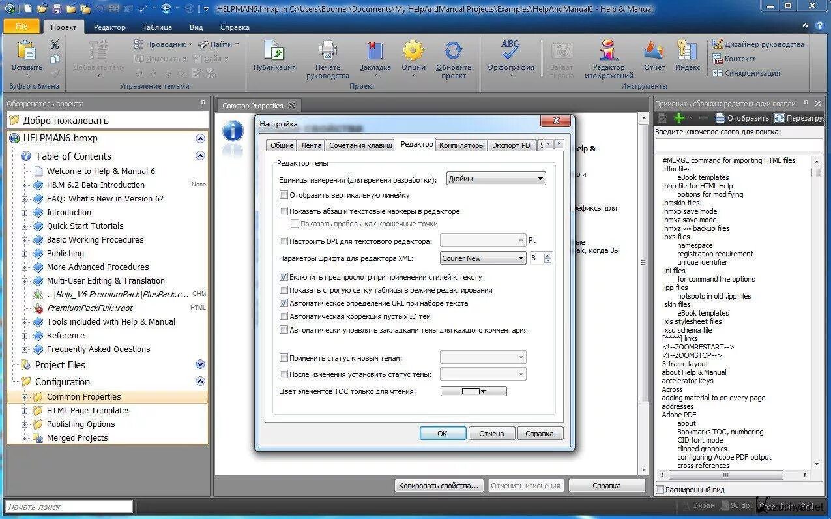Click the Закладка bookmark icon
Viewport: 831px width, 519px height.
375,51
